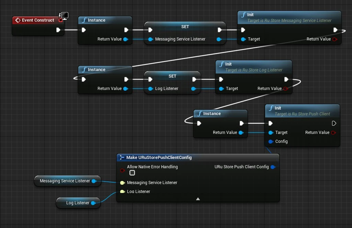Screen dimensions: 352x228
Task: Click Return Value pin of Instance feeding Push Client Target
Action: coord(241,133)
